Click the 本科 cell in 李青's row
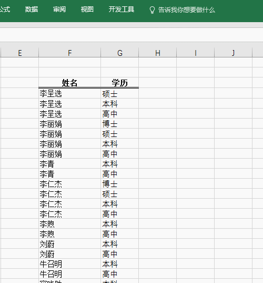 (x=120, y=164)
